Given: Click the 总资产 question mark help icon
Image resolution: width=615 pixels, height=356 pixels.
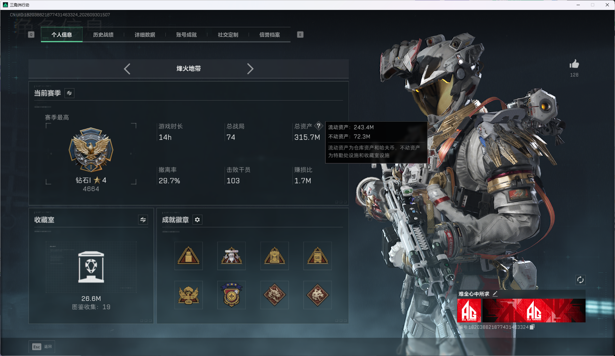Looking at the screenshot, I should point(318,126).
